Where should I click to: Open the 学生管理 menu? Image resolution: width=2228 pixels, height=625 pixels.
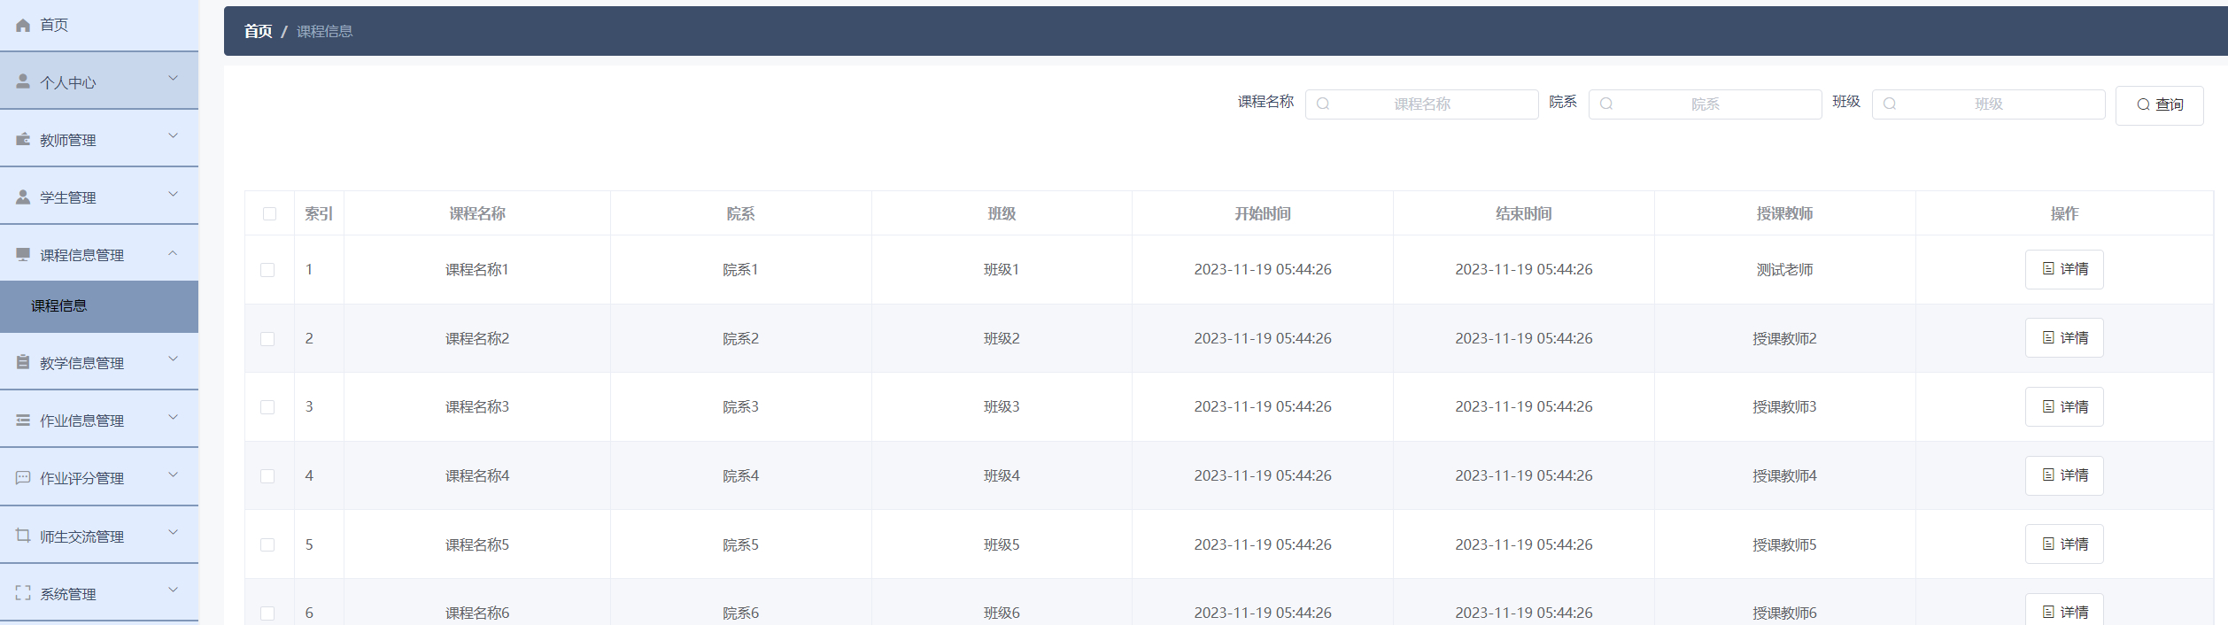pyautogui.click(x=99, y=197)
